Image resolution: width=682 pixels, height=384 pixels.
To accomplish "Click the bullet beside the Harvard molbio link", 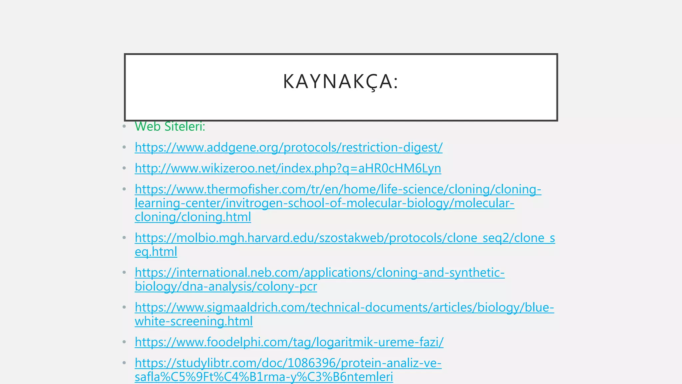I will (124, 238).
